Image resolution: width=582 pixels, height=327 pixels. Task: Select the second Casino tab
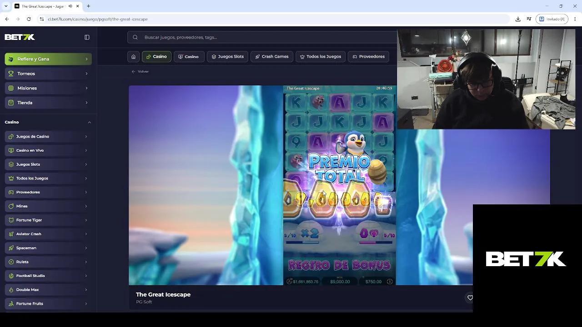tap(188, 57)
